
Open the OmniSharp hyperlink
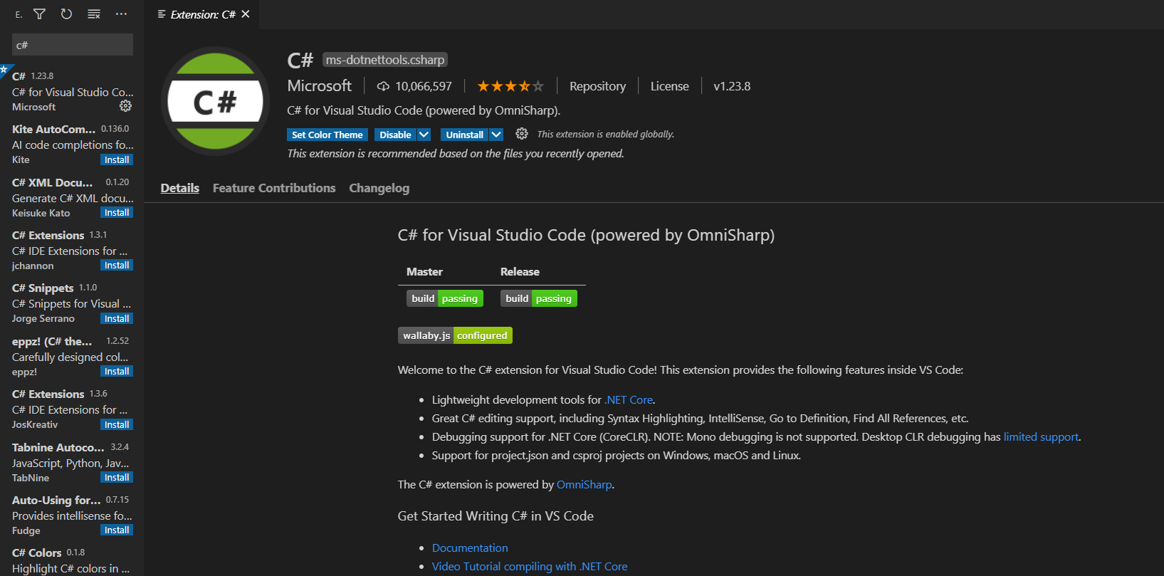(x=584, y=485)
